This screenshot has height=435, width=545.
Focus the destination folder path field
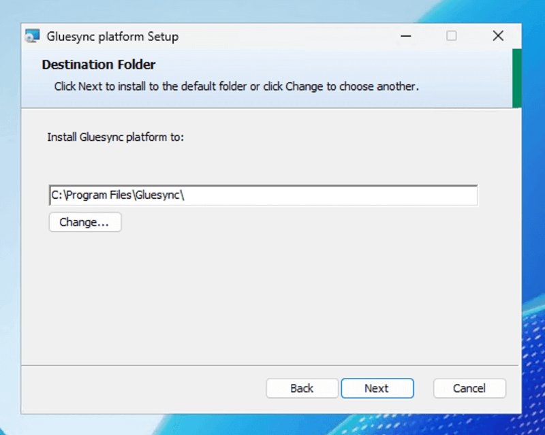point(263,195)
